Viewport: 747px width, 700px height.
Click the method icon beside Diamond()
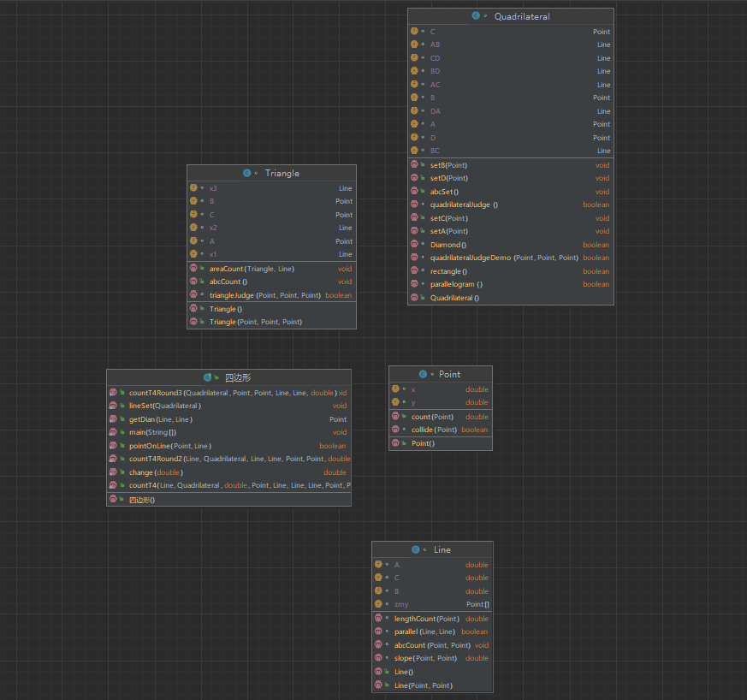tap(414, 245)
